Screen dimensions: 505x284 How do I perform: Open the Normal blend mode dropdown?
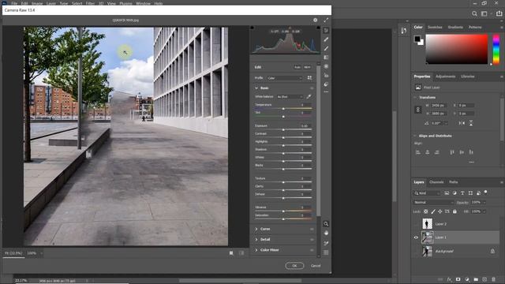pyautogui.click(x=433, y=203)
